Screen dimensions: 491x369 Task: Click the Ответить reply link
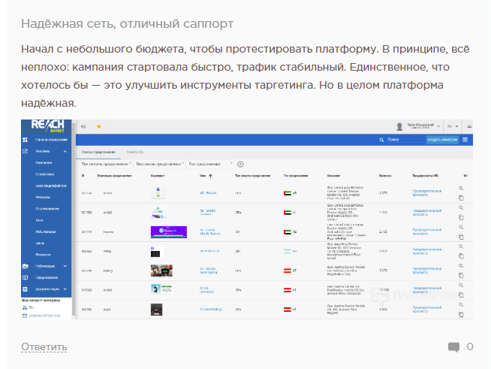44,346
